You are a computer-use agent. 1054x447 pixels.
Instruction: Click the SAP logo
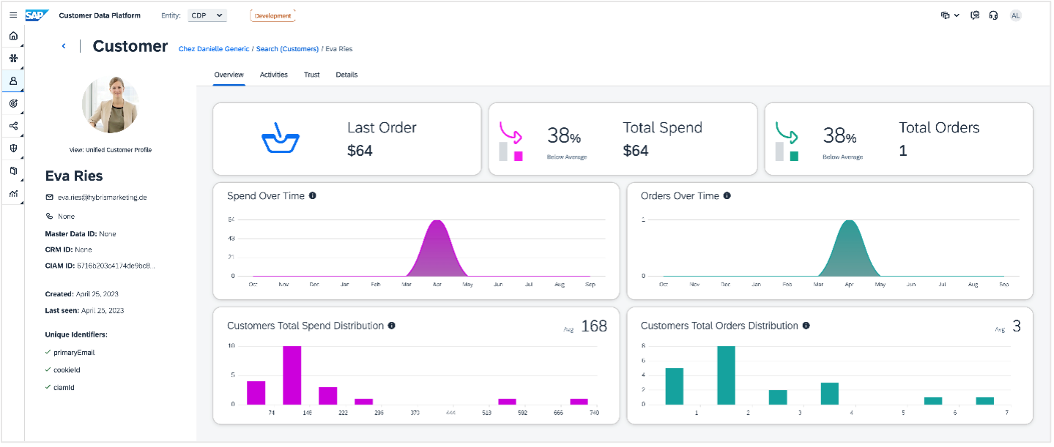[37, 15]
